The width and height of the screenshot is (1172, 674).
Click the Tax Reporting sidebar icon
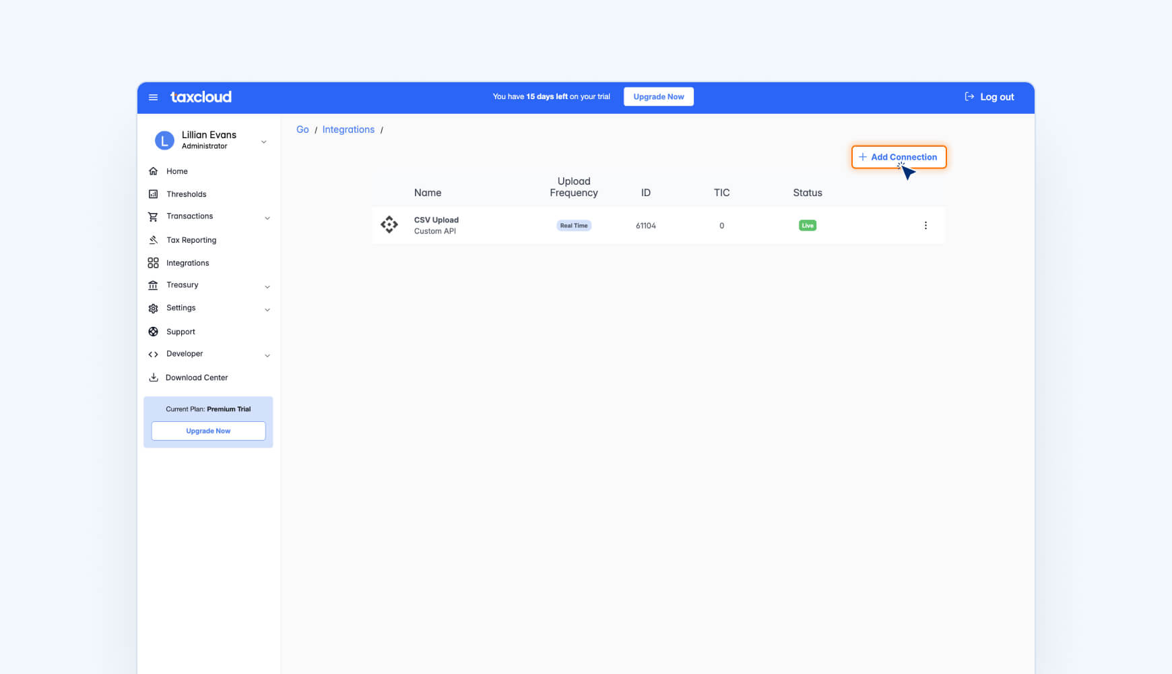pos(154,239)
